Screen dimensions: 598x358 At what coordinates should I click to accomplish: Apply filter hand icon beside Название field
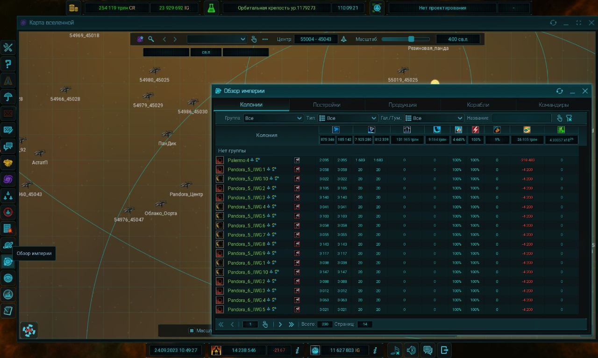tap(559, 118)
